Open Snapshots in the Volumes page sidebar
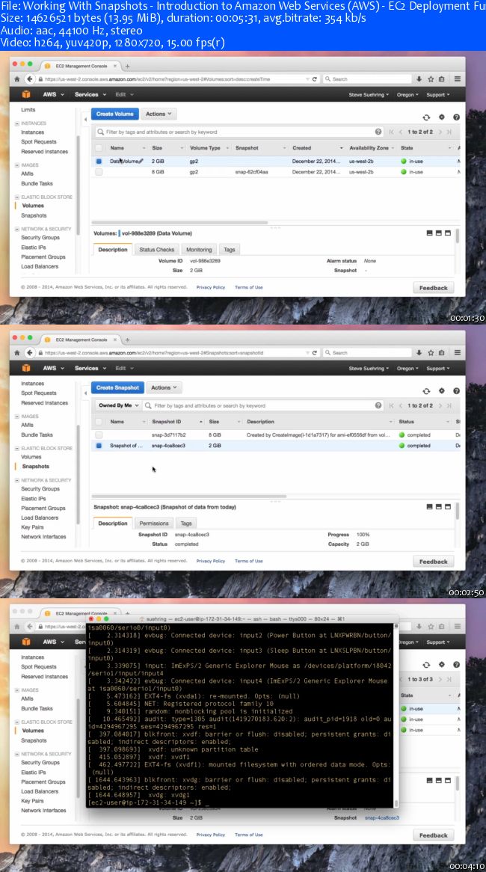 (34, 215)
